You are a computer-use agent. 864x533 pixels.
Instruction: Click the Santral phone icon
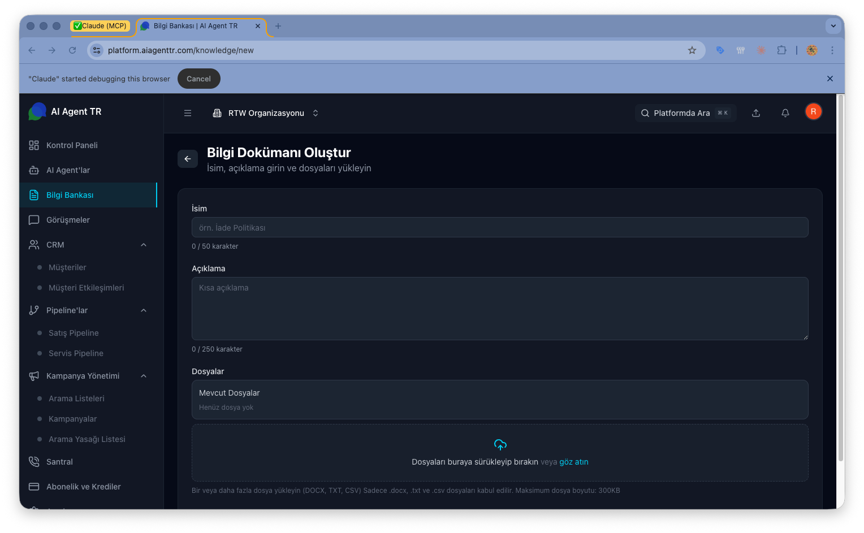pos(34,462)
